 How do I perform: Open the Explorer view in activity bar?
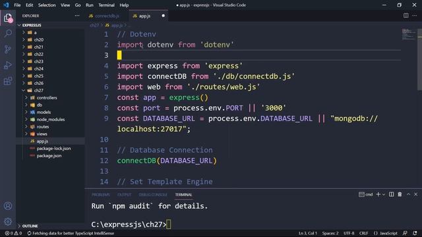(8, 18)
